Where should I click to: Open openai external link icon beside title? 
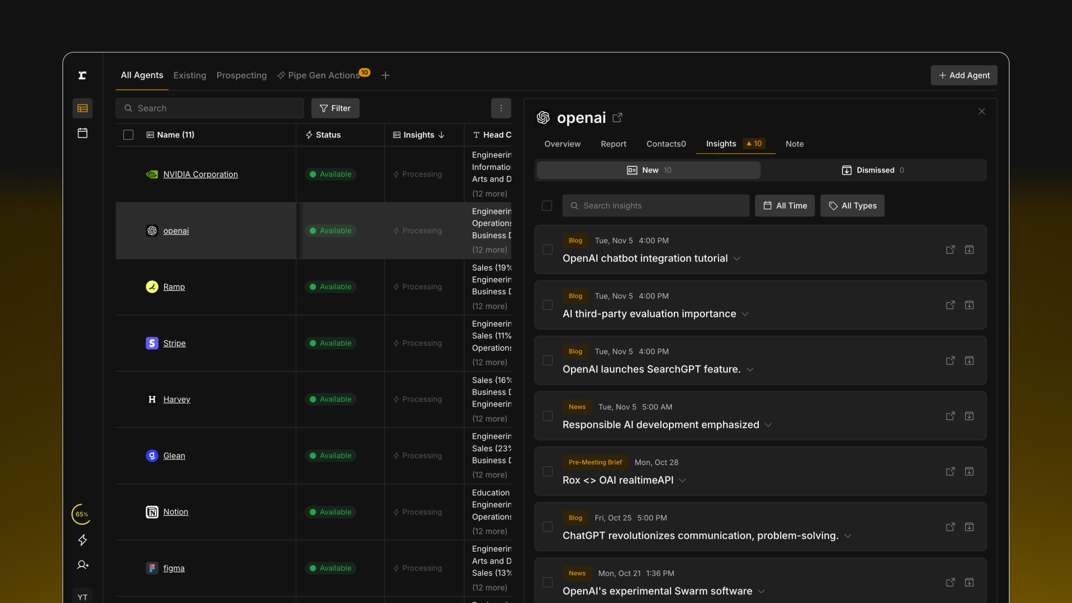coord(617,118)
